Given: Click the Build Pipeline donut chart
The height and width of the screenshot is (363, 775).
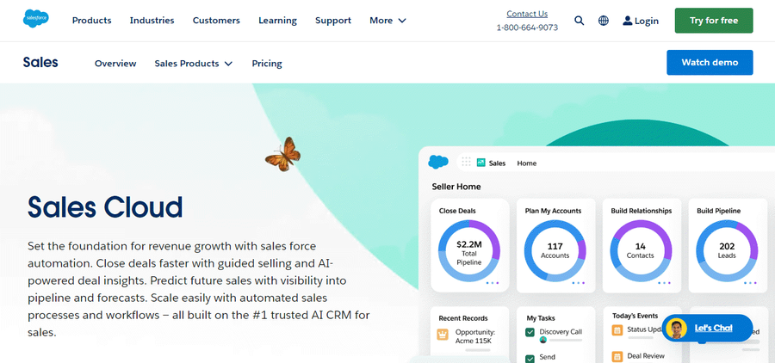Looking at the screenshot, I should coord(727,250).
